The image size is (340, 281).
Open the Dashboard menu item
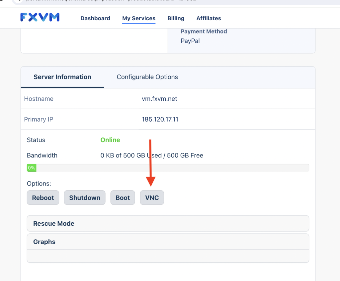(x=95, y=19)
